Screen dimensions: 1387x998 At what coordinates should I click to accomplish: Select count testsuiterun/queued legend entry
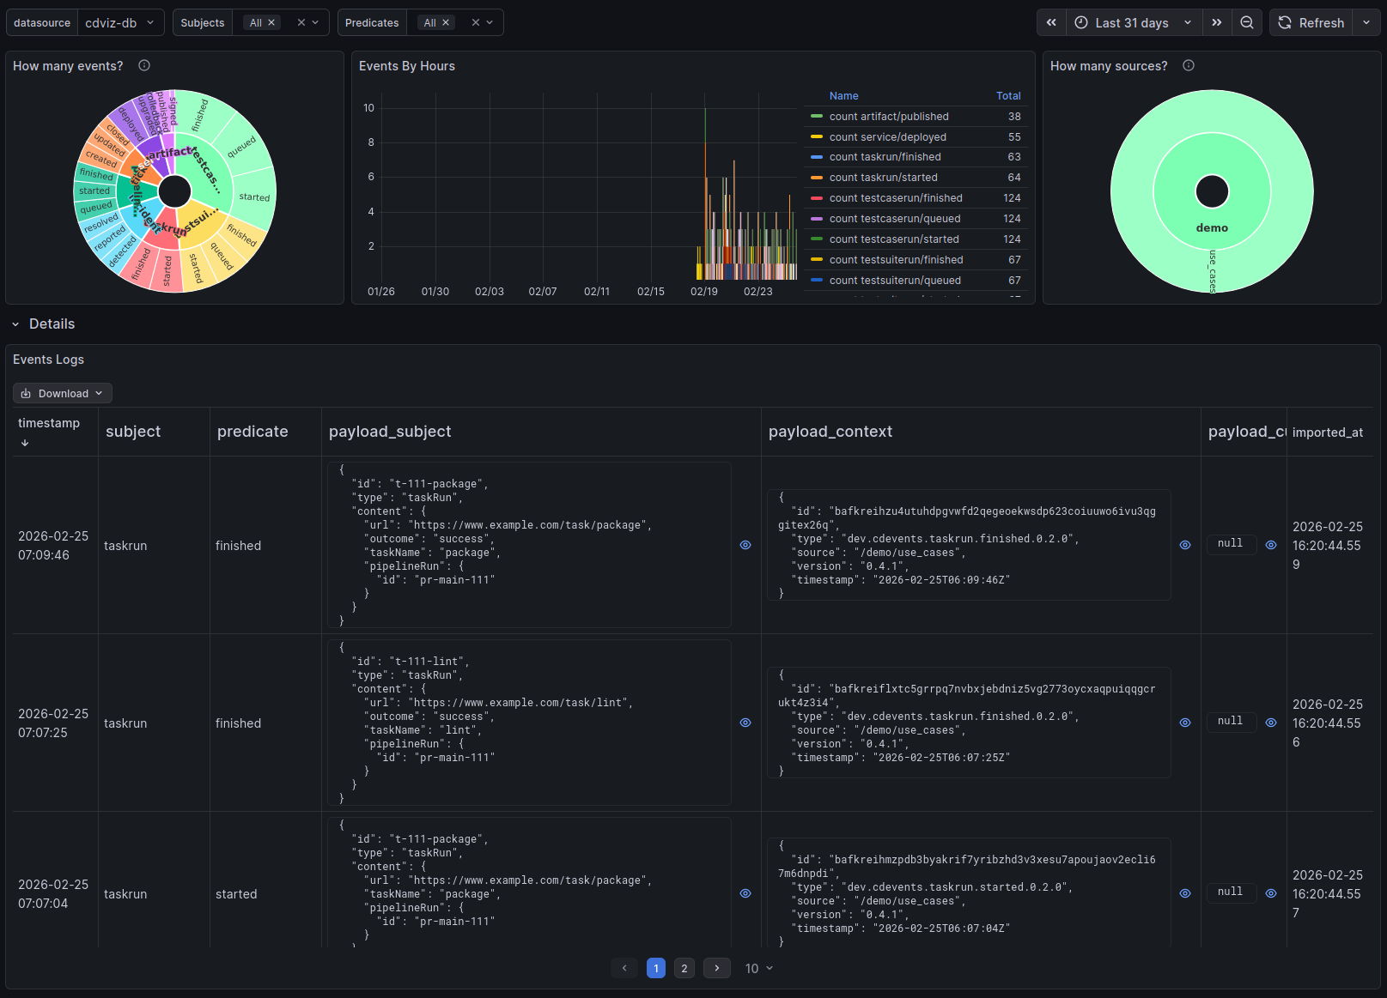[x=896, y=281]
